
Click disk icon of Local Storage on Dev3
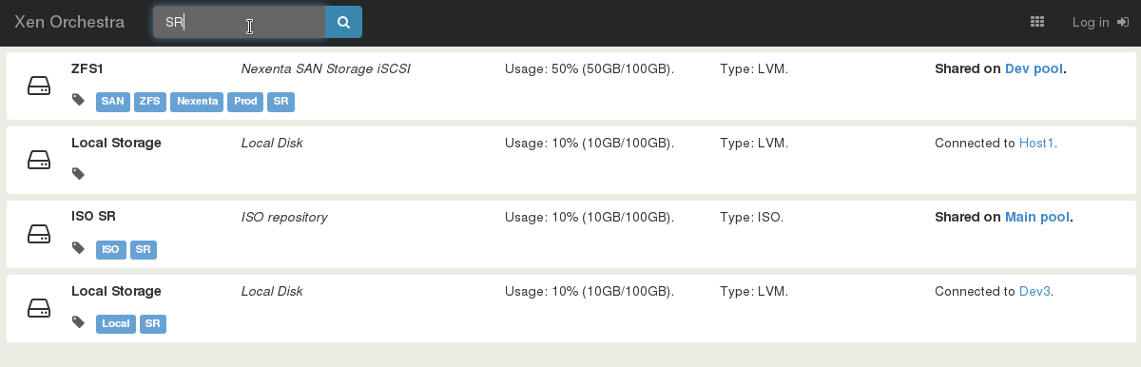click(x=39, y=308)
